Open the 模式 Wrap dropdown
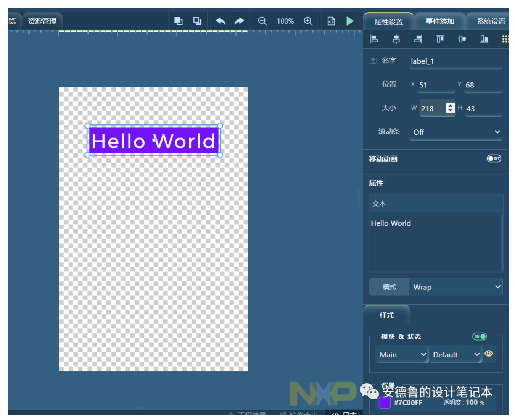The image size is (515, 420). pos(456,287)
